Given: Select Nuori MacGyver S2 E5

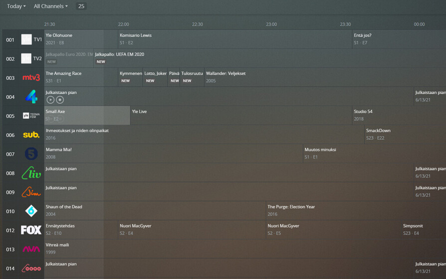Looking at the screenshot, I should tap(334, 230).
